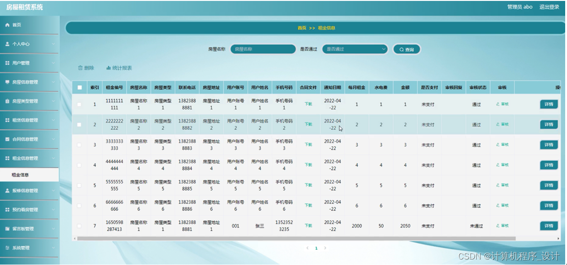Screen dimensions: 567x265
Task: Click the home icon beside 首页 in sidebar
Action: [7, 25]
